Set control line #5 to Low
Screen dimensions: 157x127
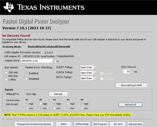[82, 108]
